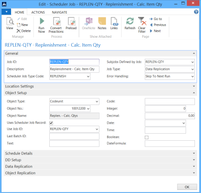201x193 pixels.
Task: Click the Text input field
Action: coord(74,144)
